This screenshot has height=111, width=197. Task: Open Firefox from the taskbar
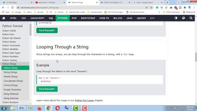40,108
